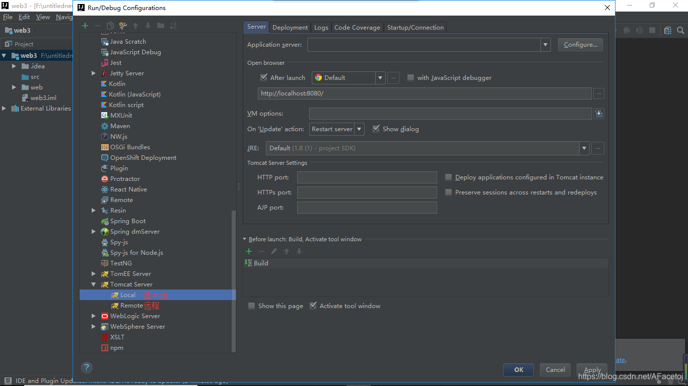Image resolution: width=688 pixels, height=386 pixels.
Task: Click the OSGi Bundles icon
Action: (x=105, y=147)
